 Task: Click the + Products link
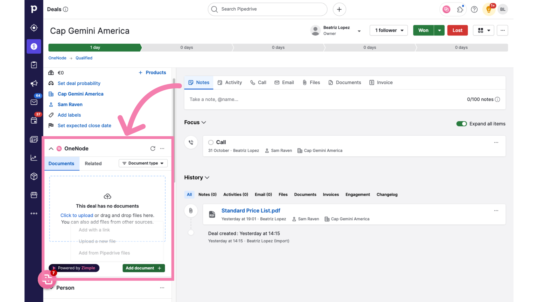[152, 72]
